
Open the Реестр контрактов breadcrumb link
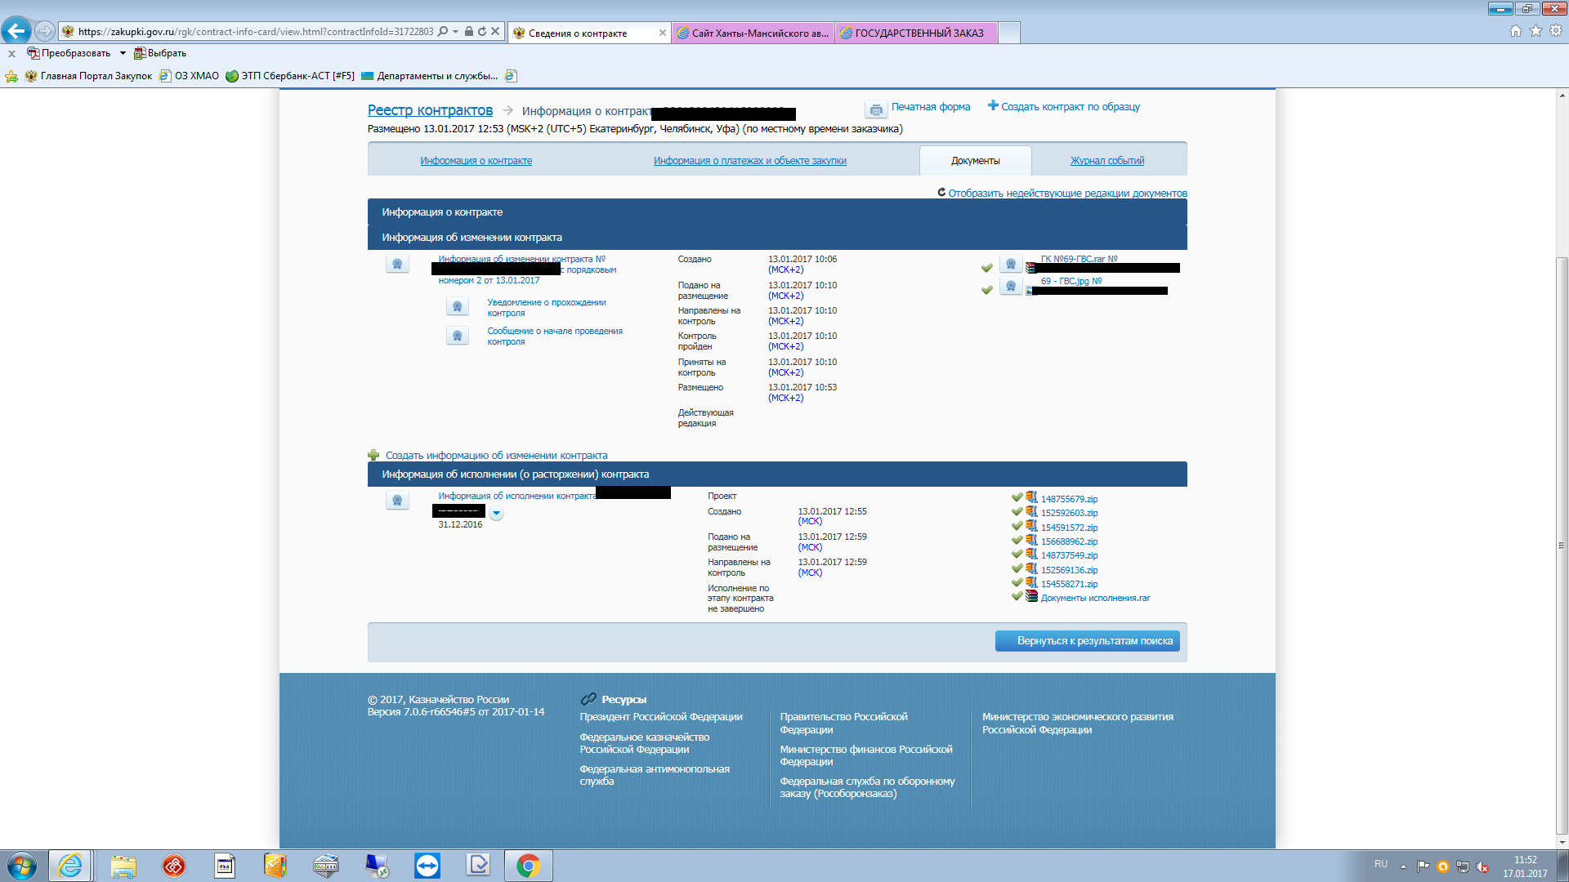point(430,110)
